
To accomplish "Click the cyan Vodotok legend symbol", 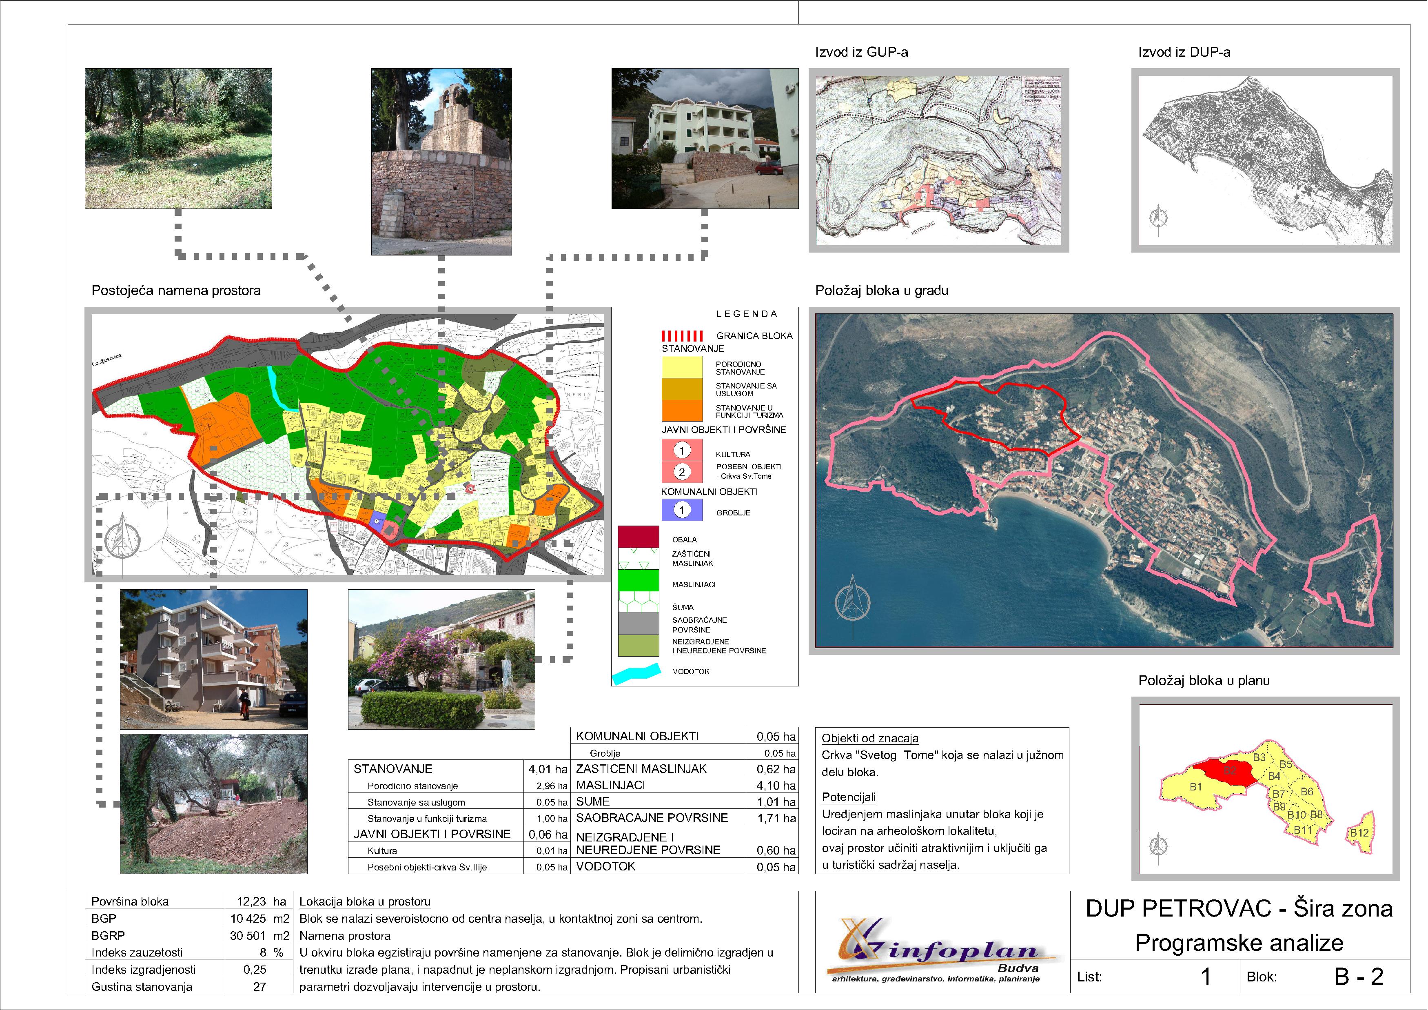I will tap(636, 674).
